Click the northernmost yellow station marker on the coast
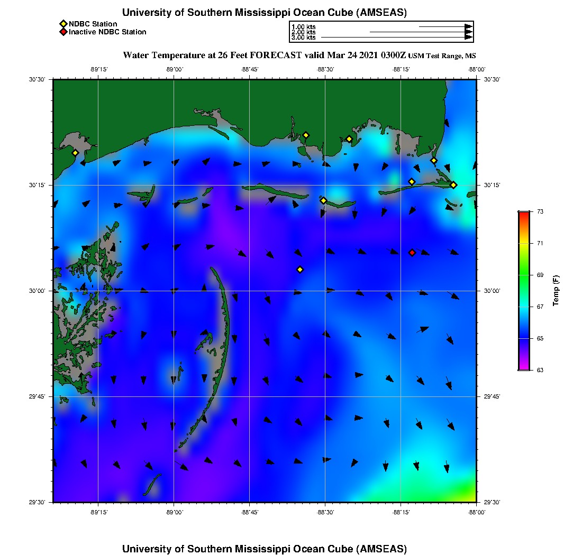582x555 pixels. tap(306, 135)
